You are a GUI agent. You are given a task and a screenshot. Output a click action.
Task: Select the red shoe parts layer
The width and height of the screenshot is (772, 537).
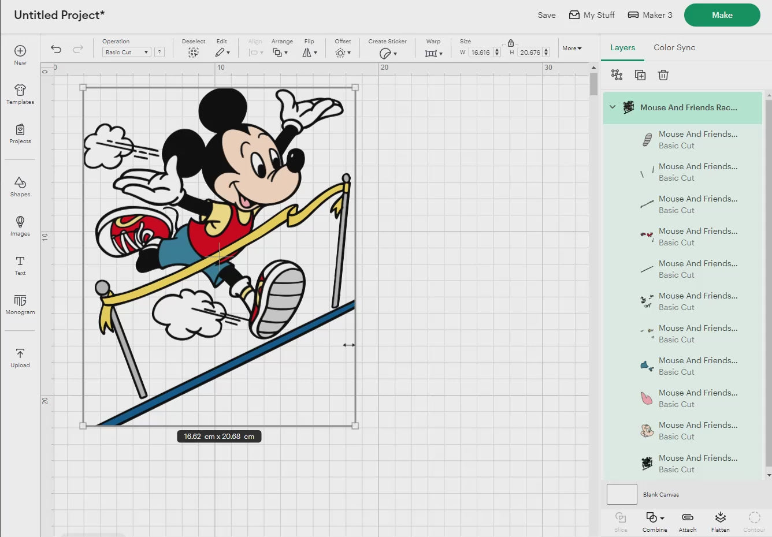[x=683, y=237]
